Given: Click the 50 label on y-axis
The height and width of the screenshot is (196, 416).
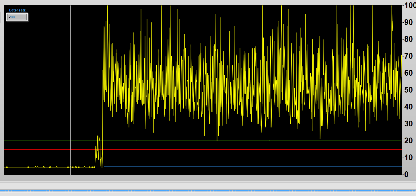Looking at the screenshot, I should click(408, 90).
